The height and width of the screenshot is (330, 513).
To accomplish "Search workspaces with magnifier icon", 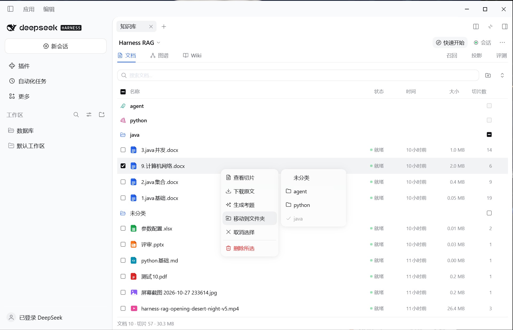I will coord(76,115).
